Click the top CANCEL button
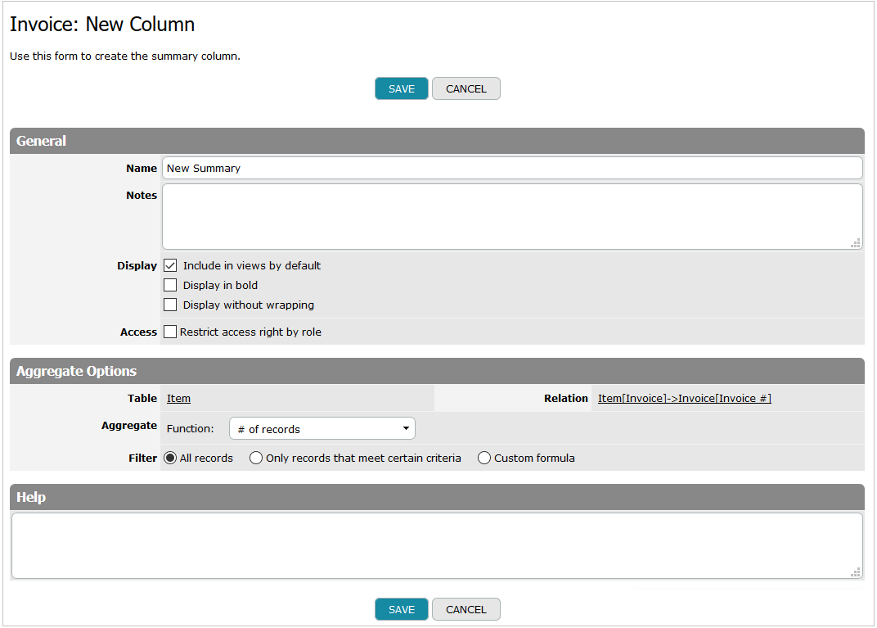The height and width of the screenshot is (628, 877). (466, 88)
